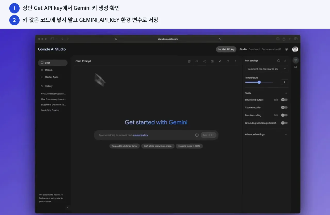
Task: Edit Function calling declarations
Action: (x=276, y=115)
